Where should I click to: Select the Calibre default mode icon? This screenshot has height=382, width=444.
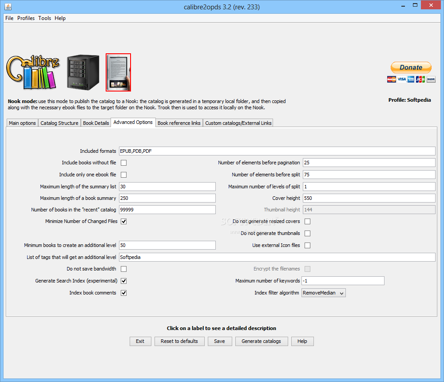[x=33, y=72]
